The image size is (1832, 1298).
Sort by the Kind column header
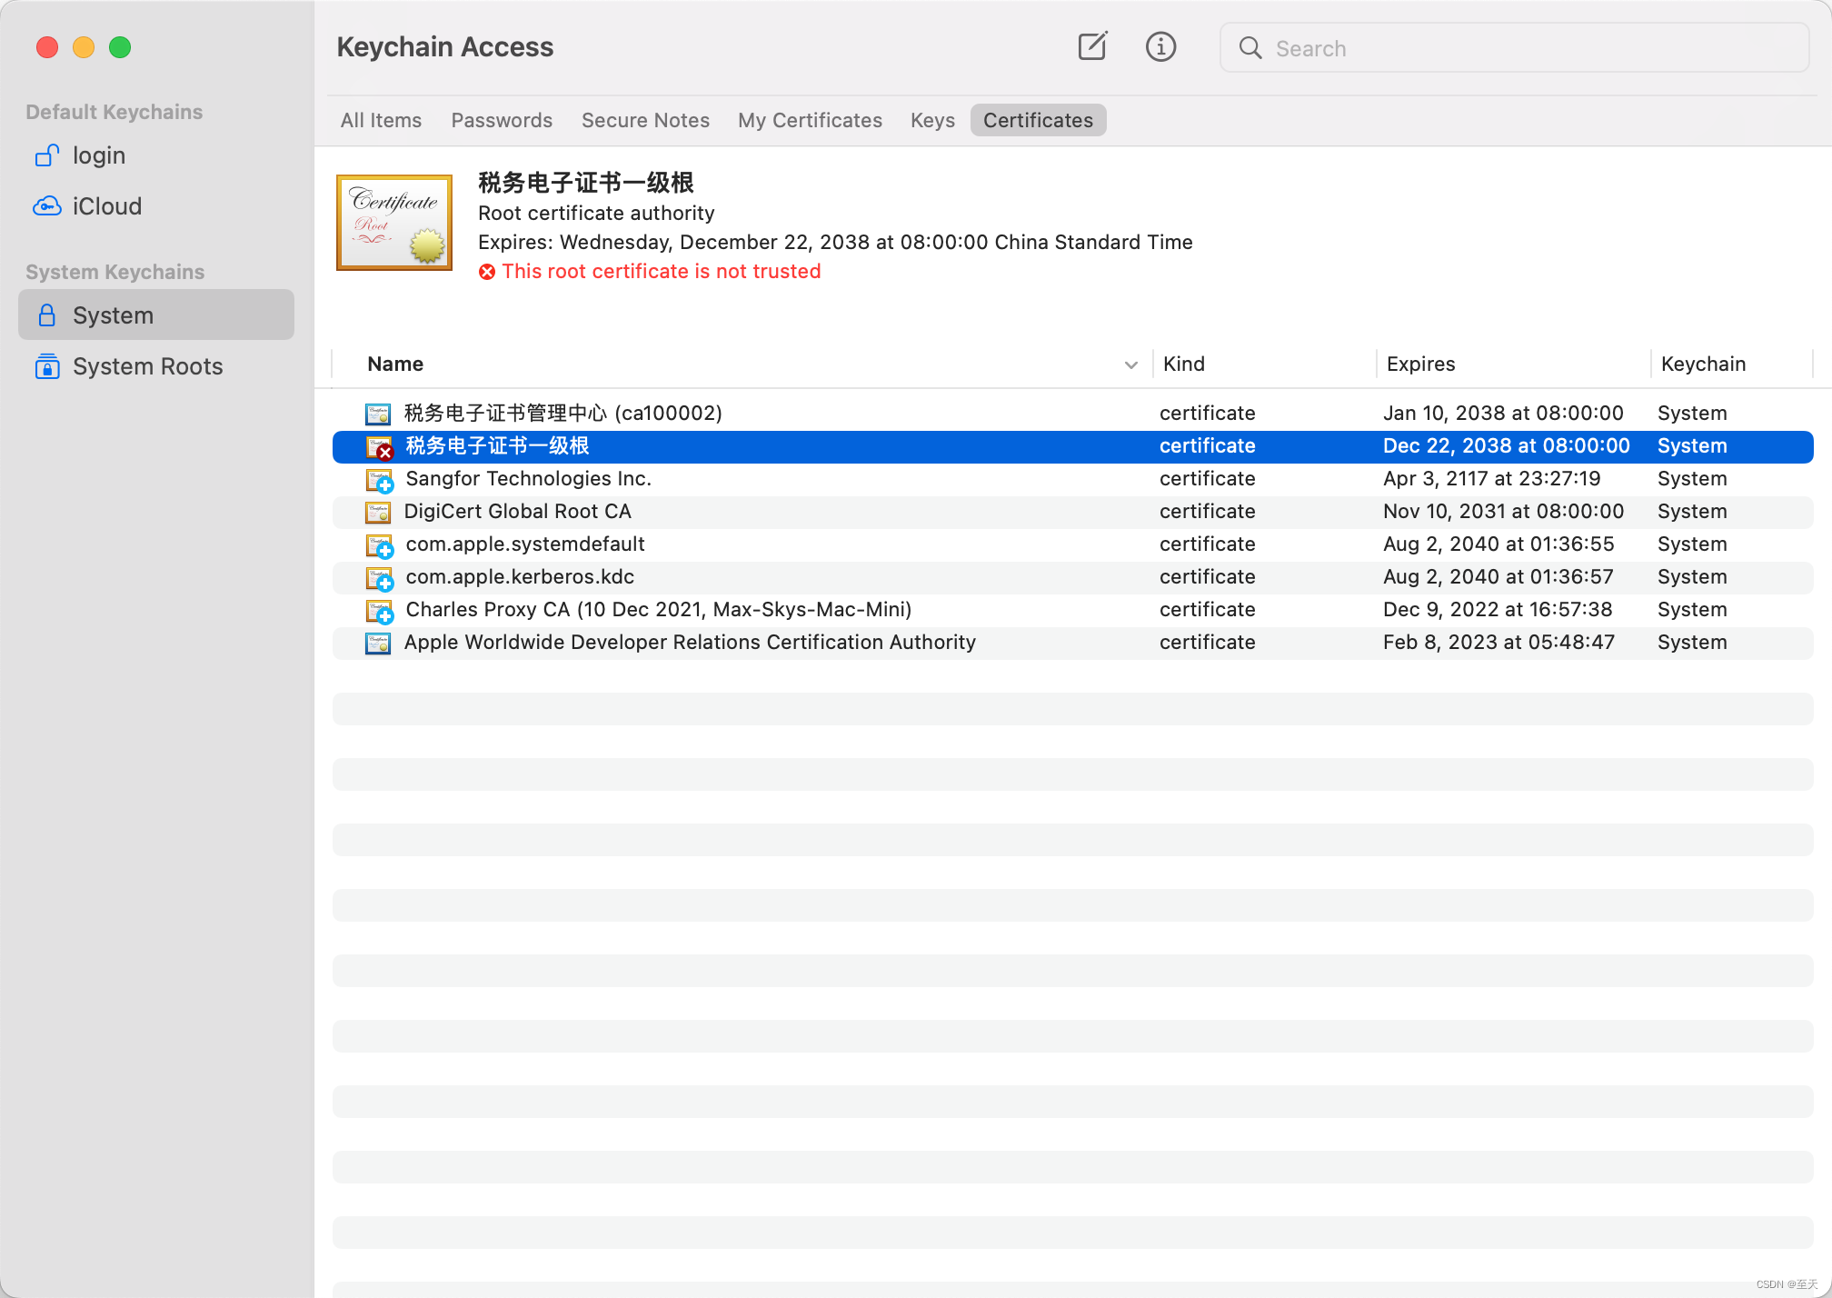(x=1183, y=364)
